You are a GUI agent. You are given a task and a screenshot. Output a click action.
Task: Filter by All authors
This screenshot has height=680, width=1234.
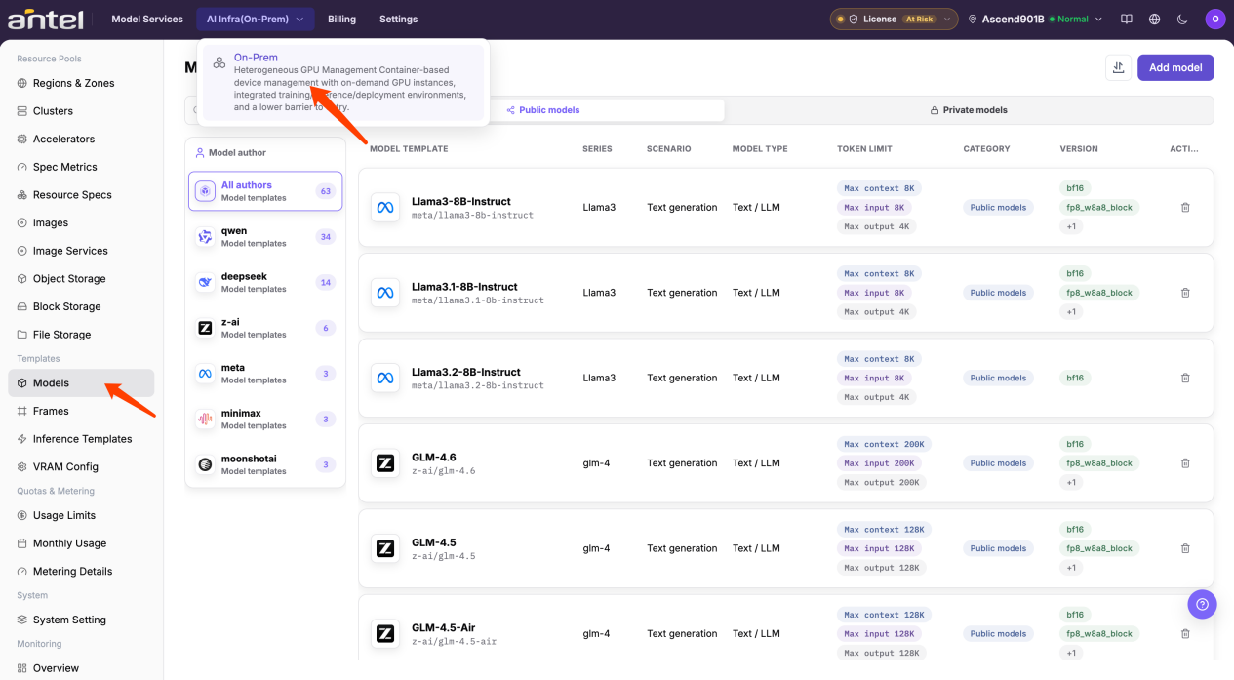tap(265, 191)
